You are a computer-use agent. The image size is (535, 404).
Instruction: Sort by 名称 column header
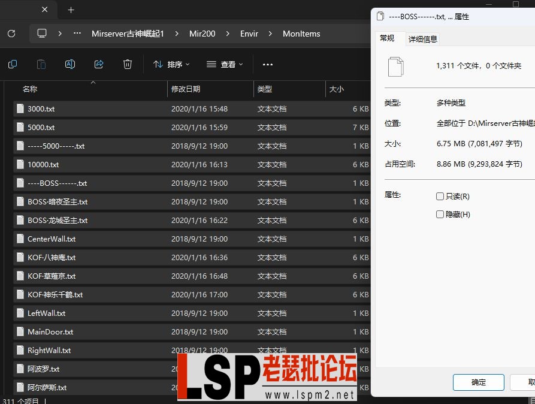[30, 89]
